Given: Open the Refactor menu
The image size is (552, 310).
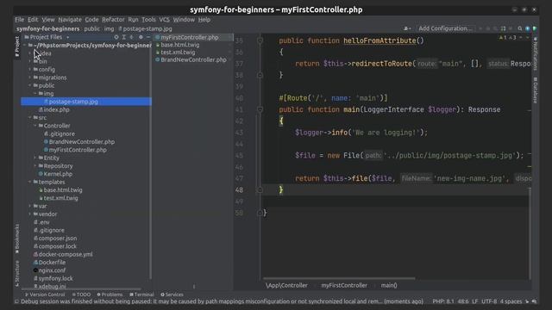Looking at the screenshot, I should [x=113, y=20].
